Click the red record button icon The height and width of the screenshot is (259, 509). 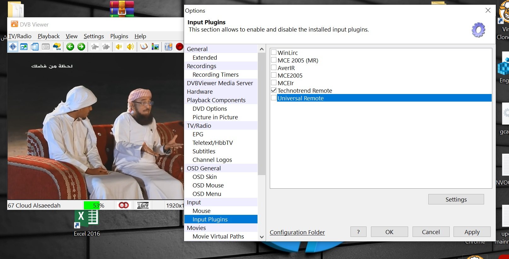pos(179,47)
